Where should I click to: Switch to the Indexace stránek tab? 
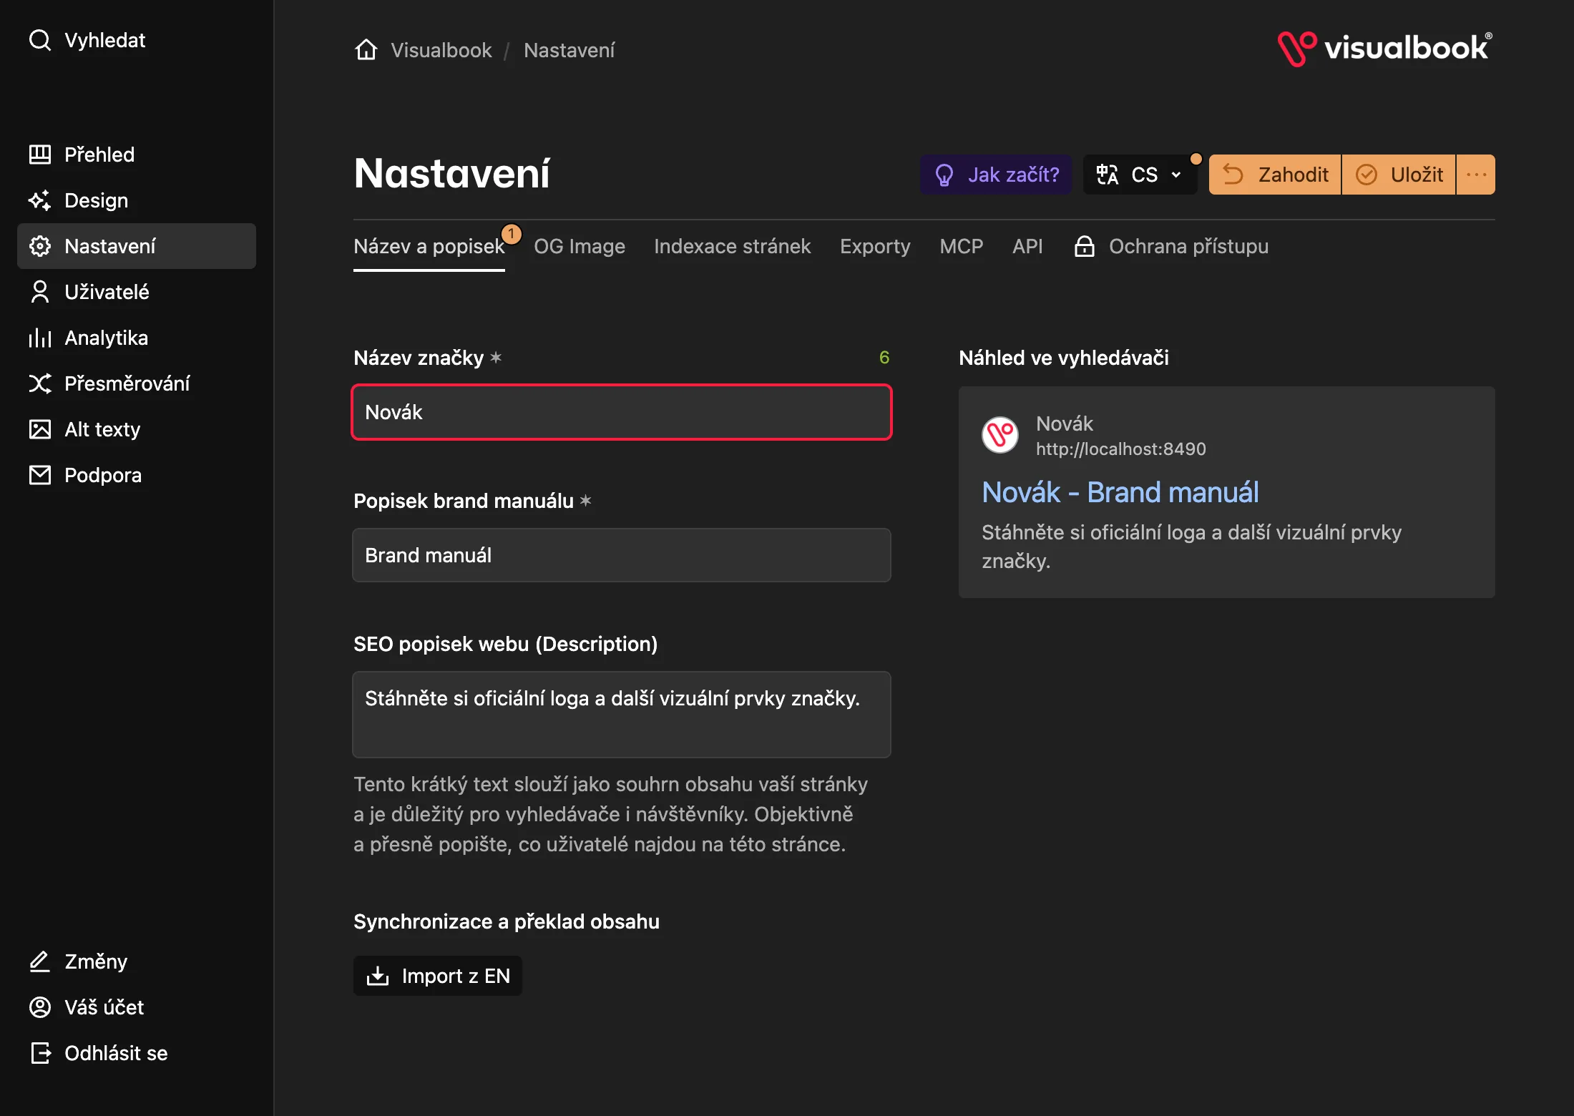(x=732, y=246)
